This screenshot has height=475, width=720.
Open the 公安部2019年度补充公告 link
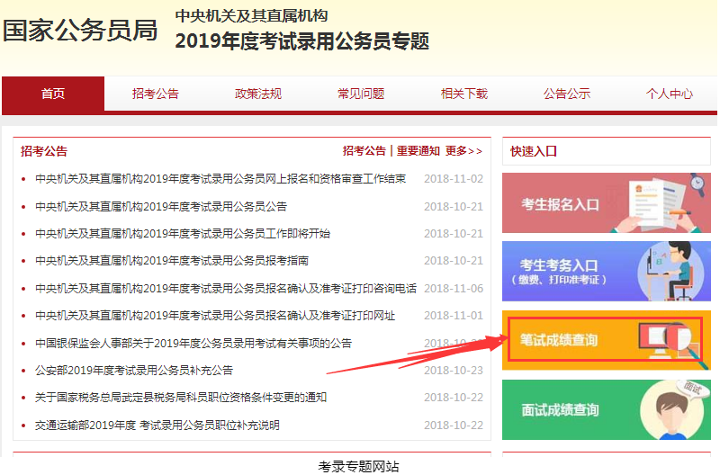[134, 370]
